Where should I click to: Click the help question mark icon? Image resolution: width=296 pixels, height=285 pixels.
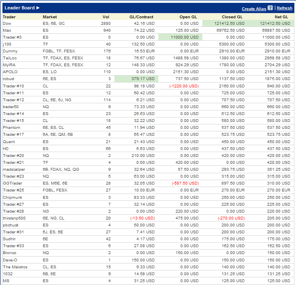coord(270,8)
